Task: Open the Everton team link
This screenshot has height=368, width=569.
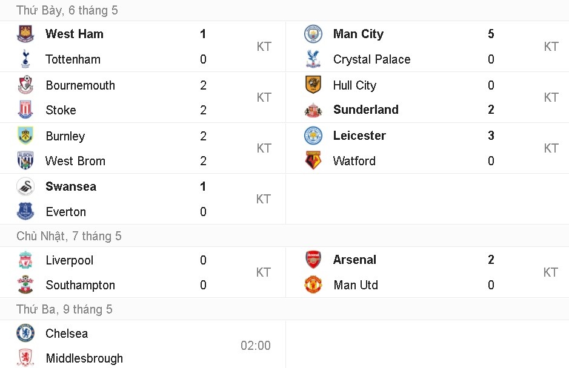Action: coord(65,212)
